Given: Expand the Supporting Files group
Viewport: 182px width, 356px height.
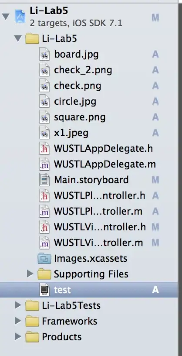Looking at the screenshot, I should 30,274.
